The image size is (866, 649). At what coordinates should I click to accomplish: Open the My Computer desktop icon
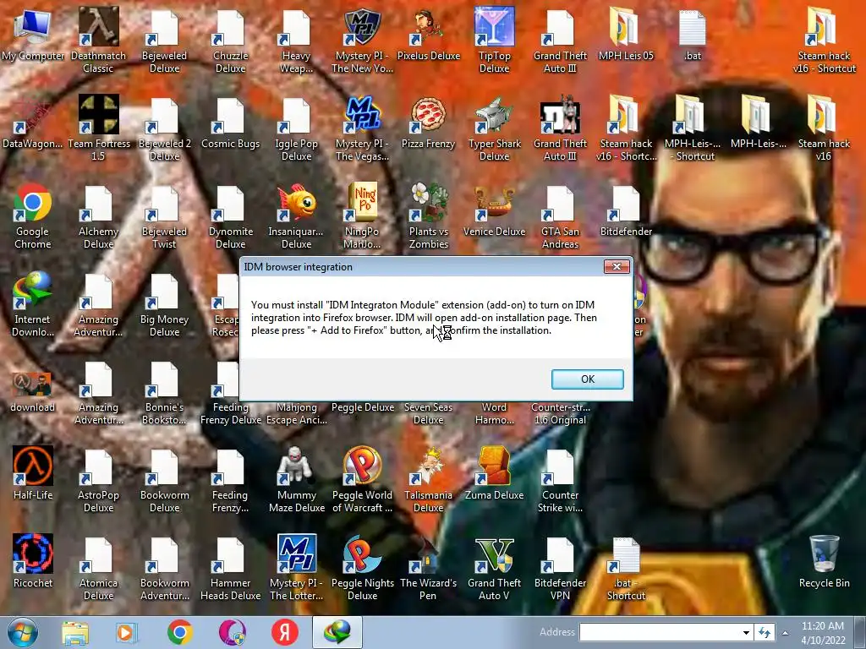pos(33,35)
